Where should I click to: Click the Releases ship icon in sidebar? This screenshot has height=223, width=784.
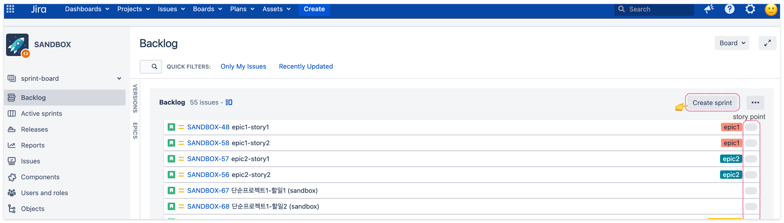tap(11, 129)
